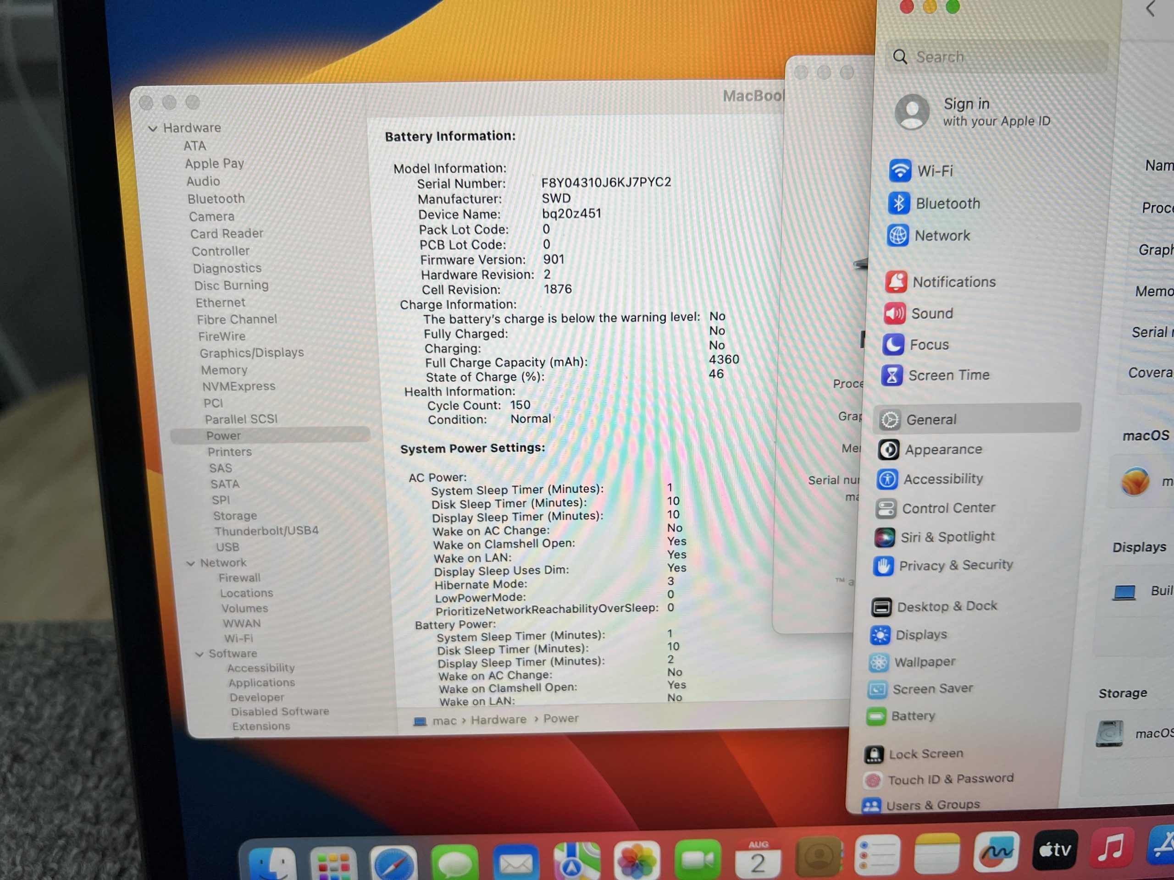
Task: Open the Focus moon icon
Action: click(x=893, y=345)
